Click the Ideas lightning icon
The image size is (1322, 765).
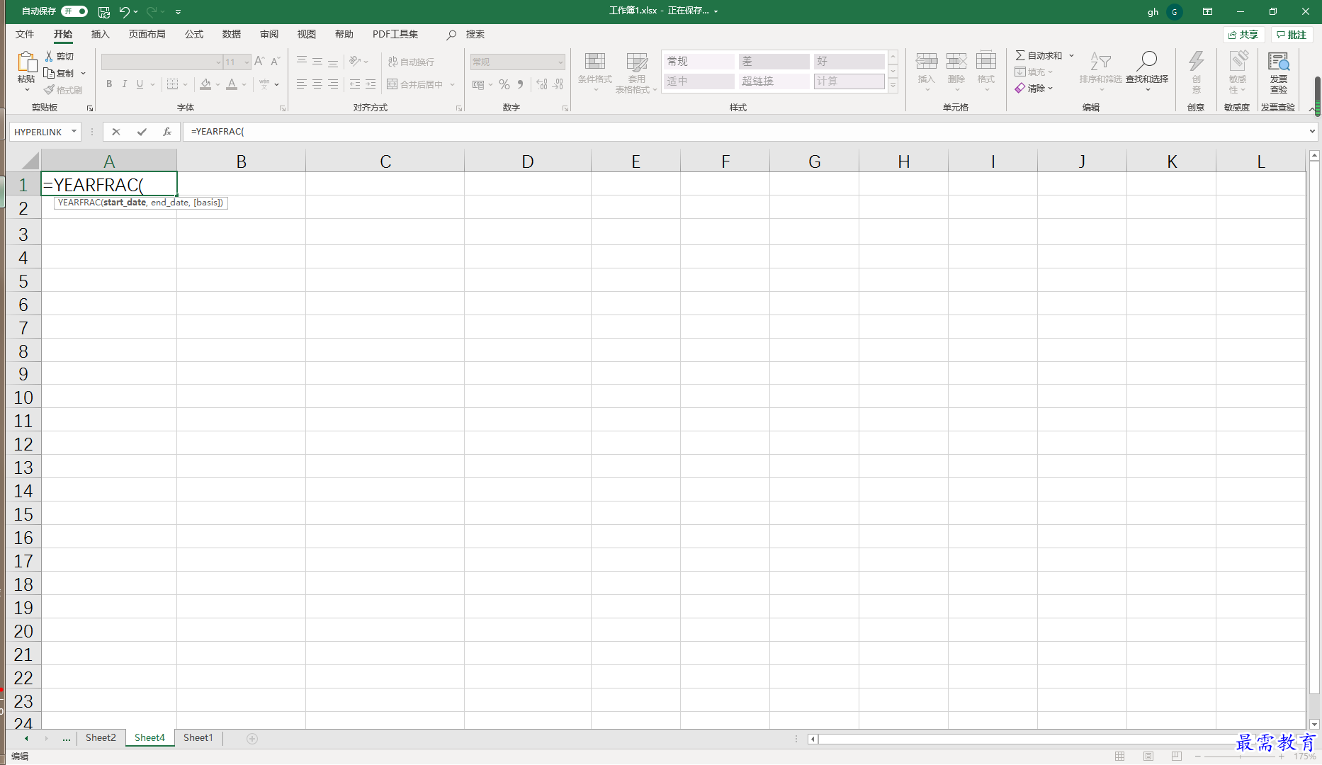pos(1197,61)
